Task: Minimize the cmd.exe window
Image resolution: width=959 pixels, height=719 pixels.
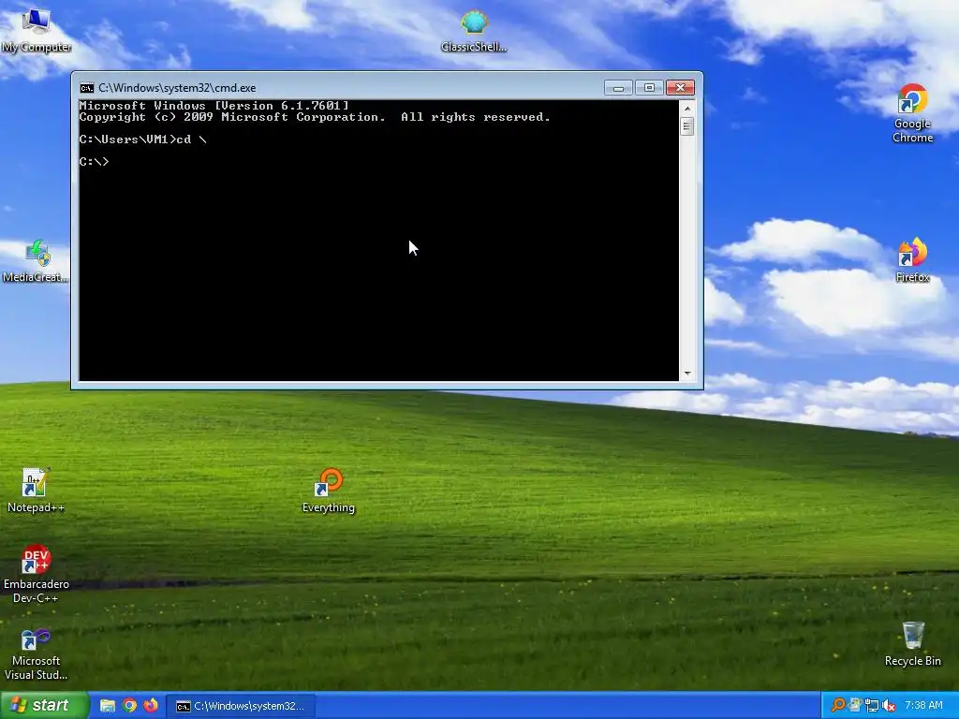Action: pos(618,88)
